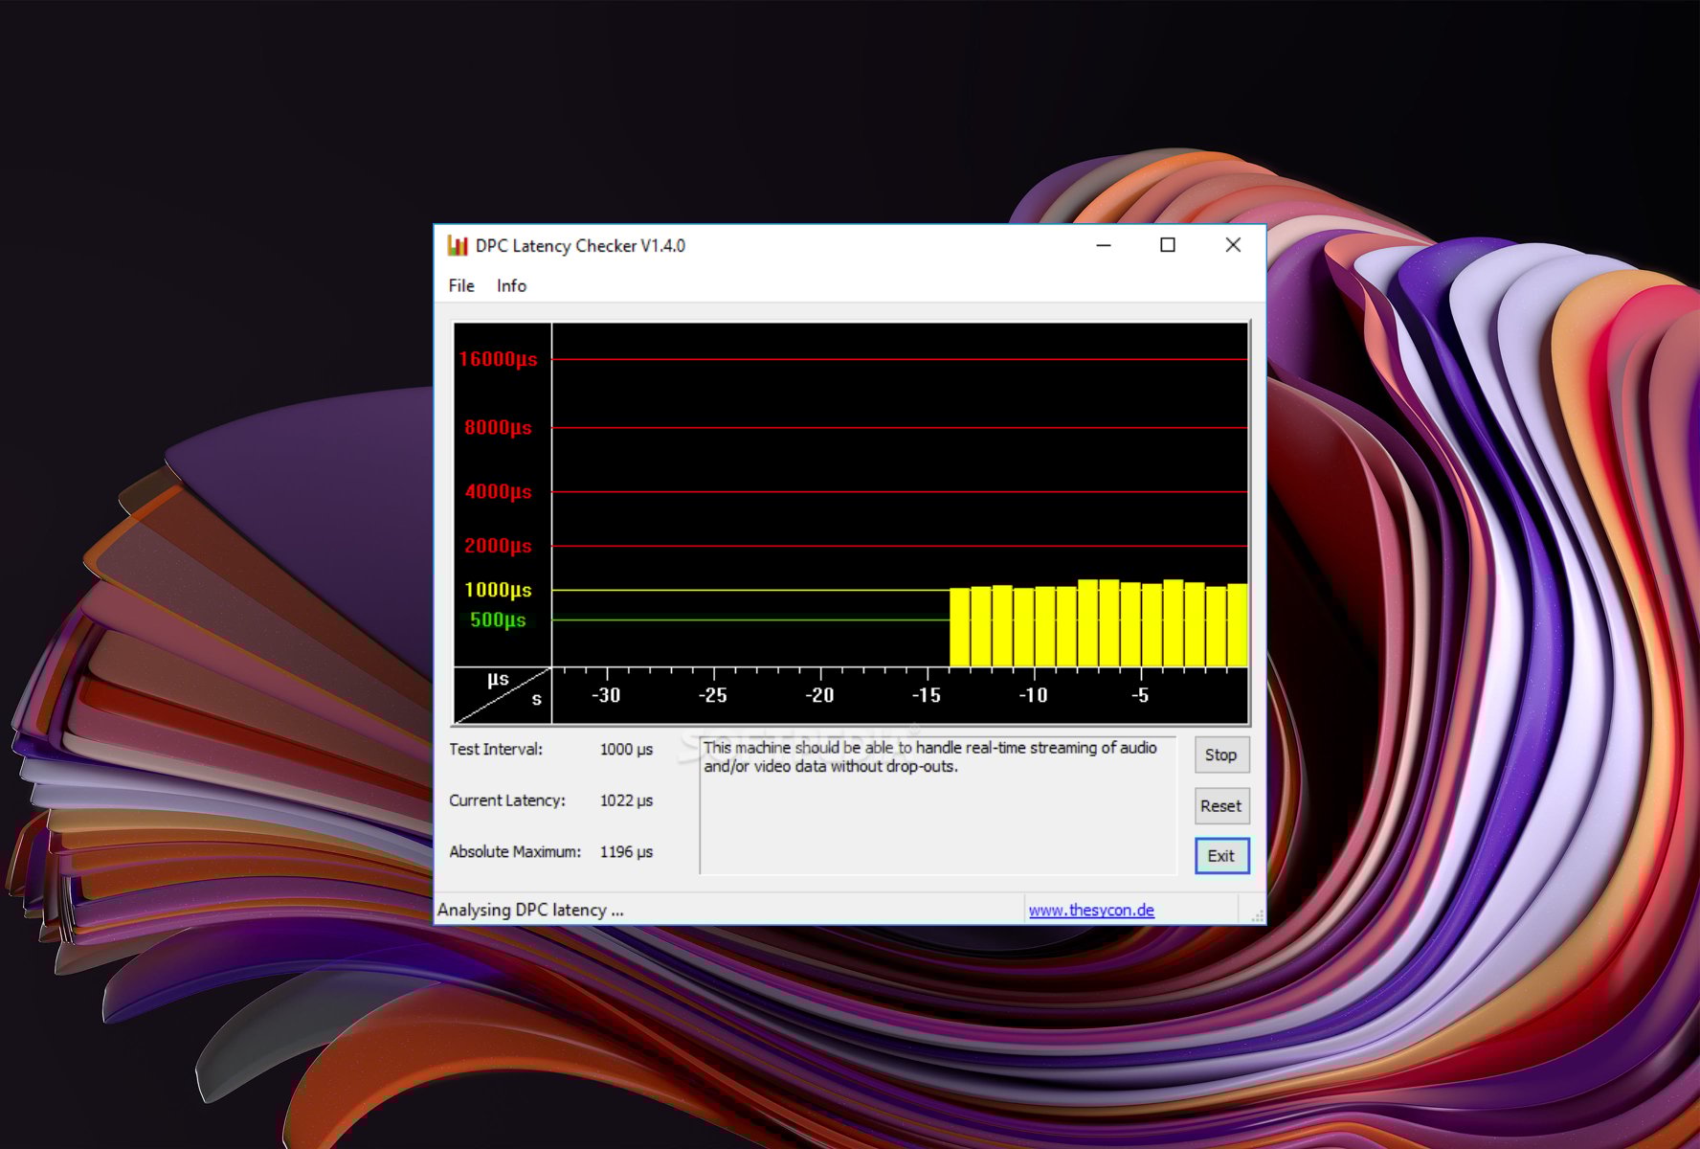Click the Absolute Maximum value 1196 µs
The height and width of the screenshot is (1149, 1700).
coord(626,851)
